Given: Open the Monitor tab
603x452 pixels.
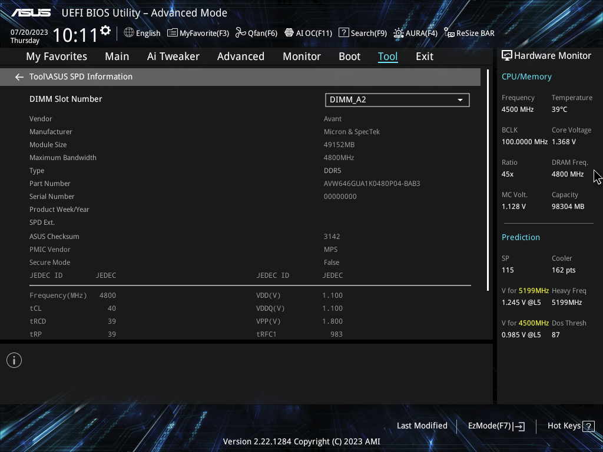Looking at the screenshot, I should pyautogui.click(x=301, y=56).
